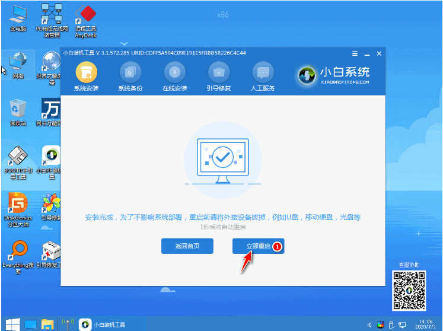
Task: Open the PE network management icon
Action: click(52, 21)
